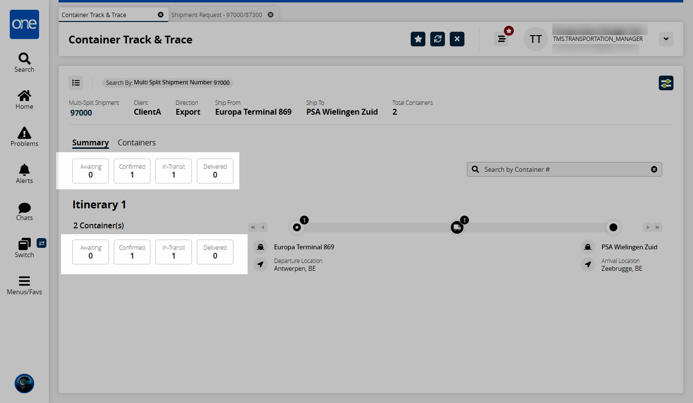Open the filter settings slider icon
This screenshot has width=693, height=403.
coord(666,83)
